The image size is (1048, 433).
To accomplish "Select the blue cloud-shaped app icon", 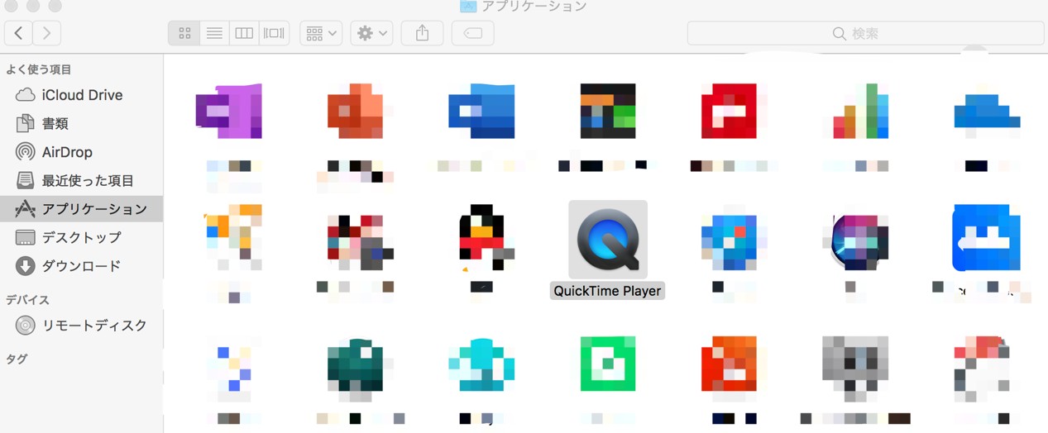I will point(987,111).
